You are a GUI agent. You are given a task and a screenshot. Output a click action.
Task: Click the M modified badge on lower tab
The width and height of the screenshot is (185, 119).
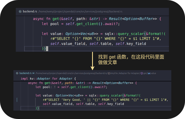coord(33,73)
